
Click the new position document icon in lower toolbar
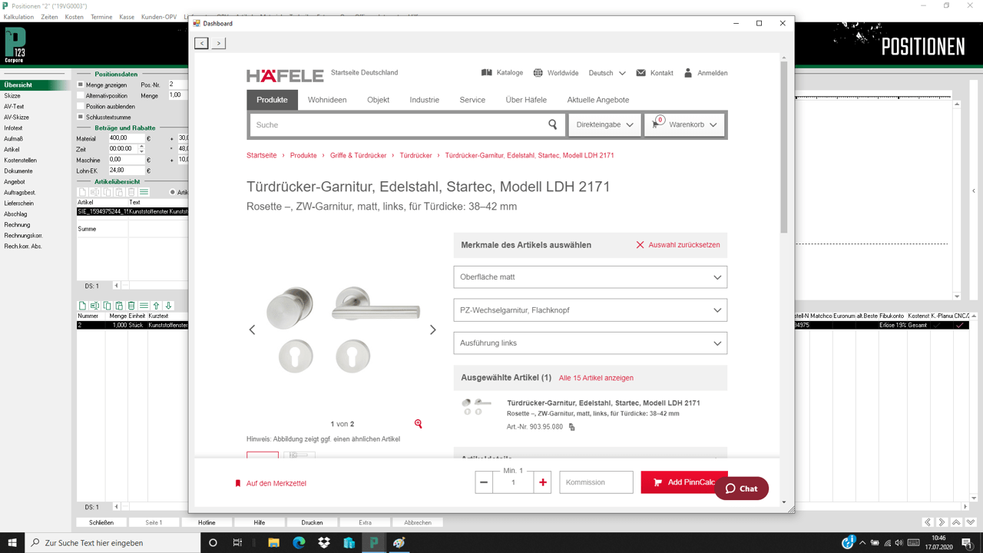pyautogui.click(x=82, y=306)
